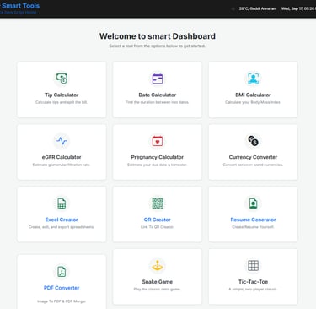Click the weather location text in header

[x=258, y=8]
